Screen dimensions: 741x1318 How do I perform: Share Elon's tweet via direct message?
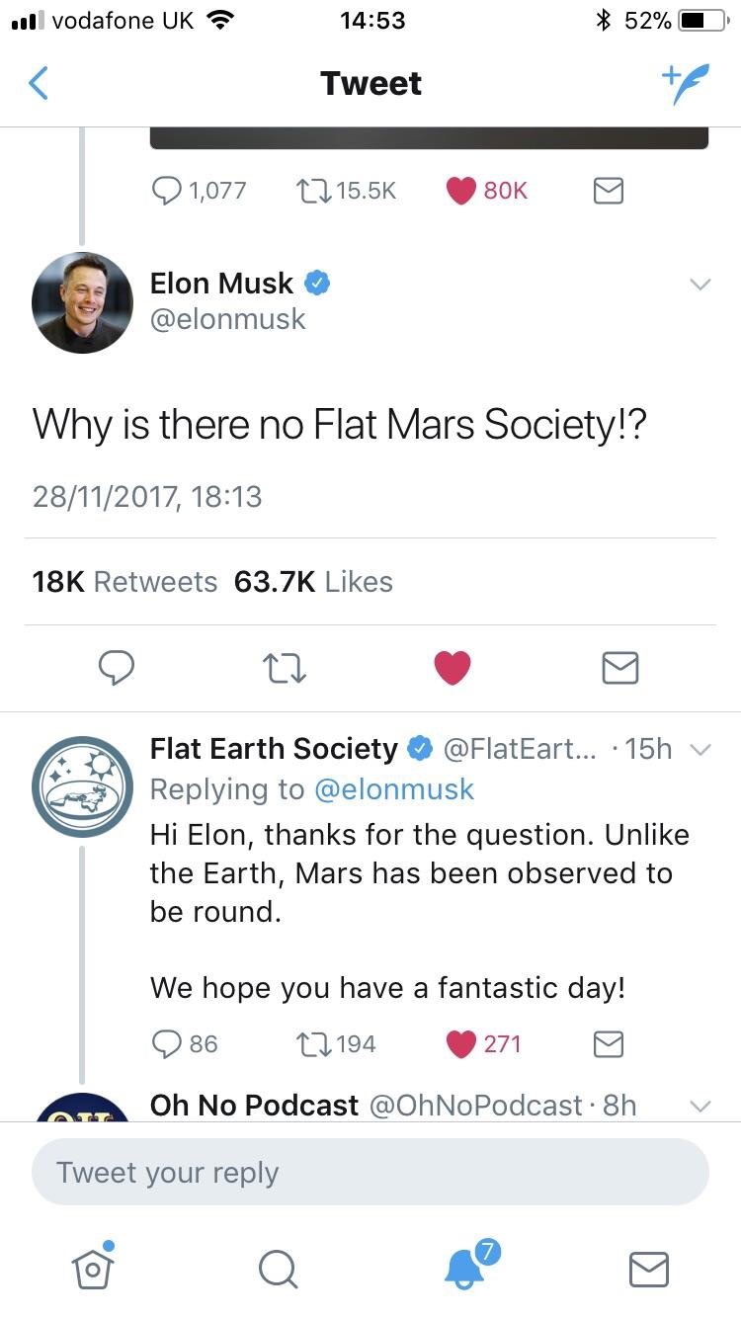click(x=620, y=669)
